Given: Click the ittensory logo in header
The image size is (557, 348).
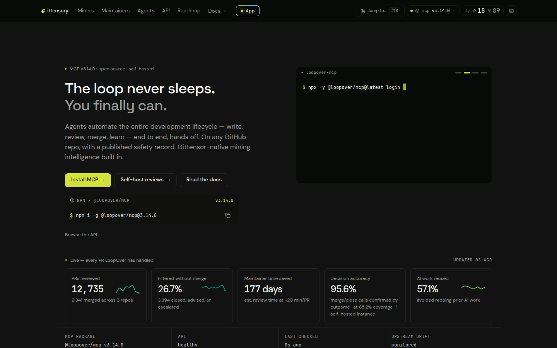Looking at the screenshot, I should tap(55, 11).
